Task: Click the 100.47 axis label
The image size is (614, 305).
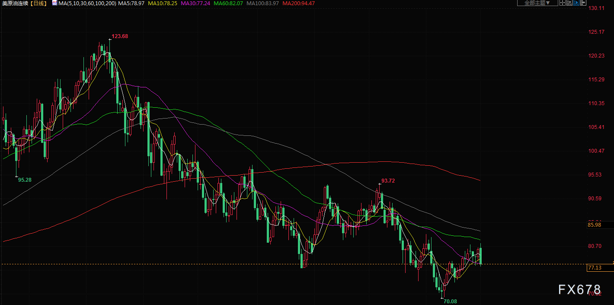Action: click(x=596, y=151)
